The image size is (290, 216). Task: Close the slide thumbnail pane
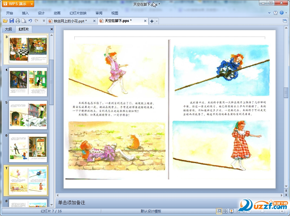(52, 29)
